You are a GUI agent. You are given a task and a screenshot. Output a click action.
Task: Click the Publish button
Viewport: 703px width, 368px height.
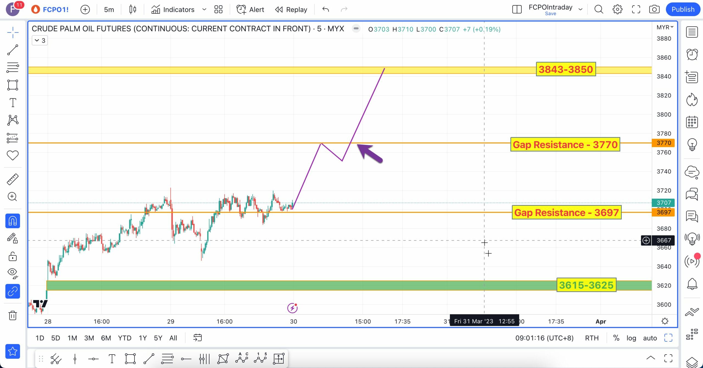click(x=683, y=9)
